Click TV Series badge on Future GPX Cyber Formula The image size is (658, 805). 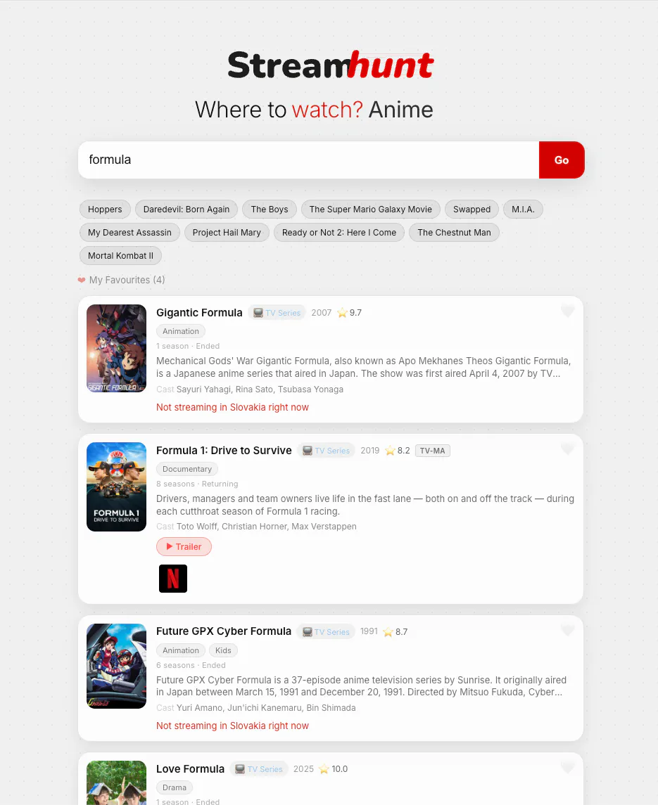326,632
